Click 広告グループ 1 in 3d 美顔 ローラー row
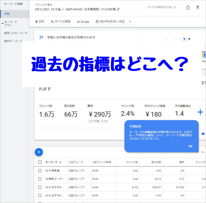Screen dimensions: 206x203 pyautogui.click(x=77, y=179)
